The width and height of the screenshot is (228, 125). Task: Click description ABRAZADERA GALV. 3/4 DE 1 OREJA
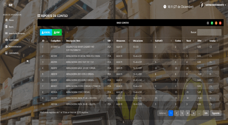[81, 68]
